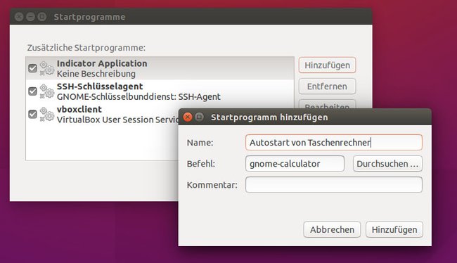The height and width of the screenshot is (263, 457).
Task: Click the SSH-Schlüsselagent gears icon
Action: tap(47, 91)
